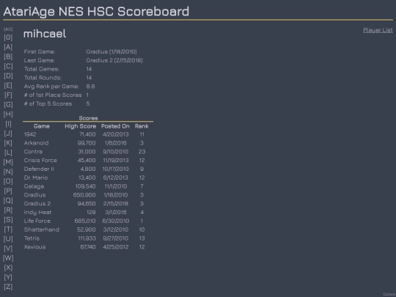Open the Xevious game entry
Screen dimensions: 396x297
(x=35, y=247)
